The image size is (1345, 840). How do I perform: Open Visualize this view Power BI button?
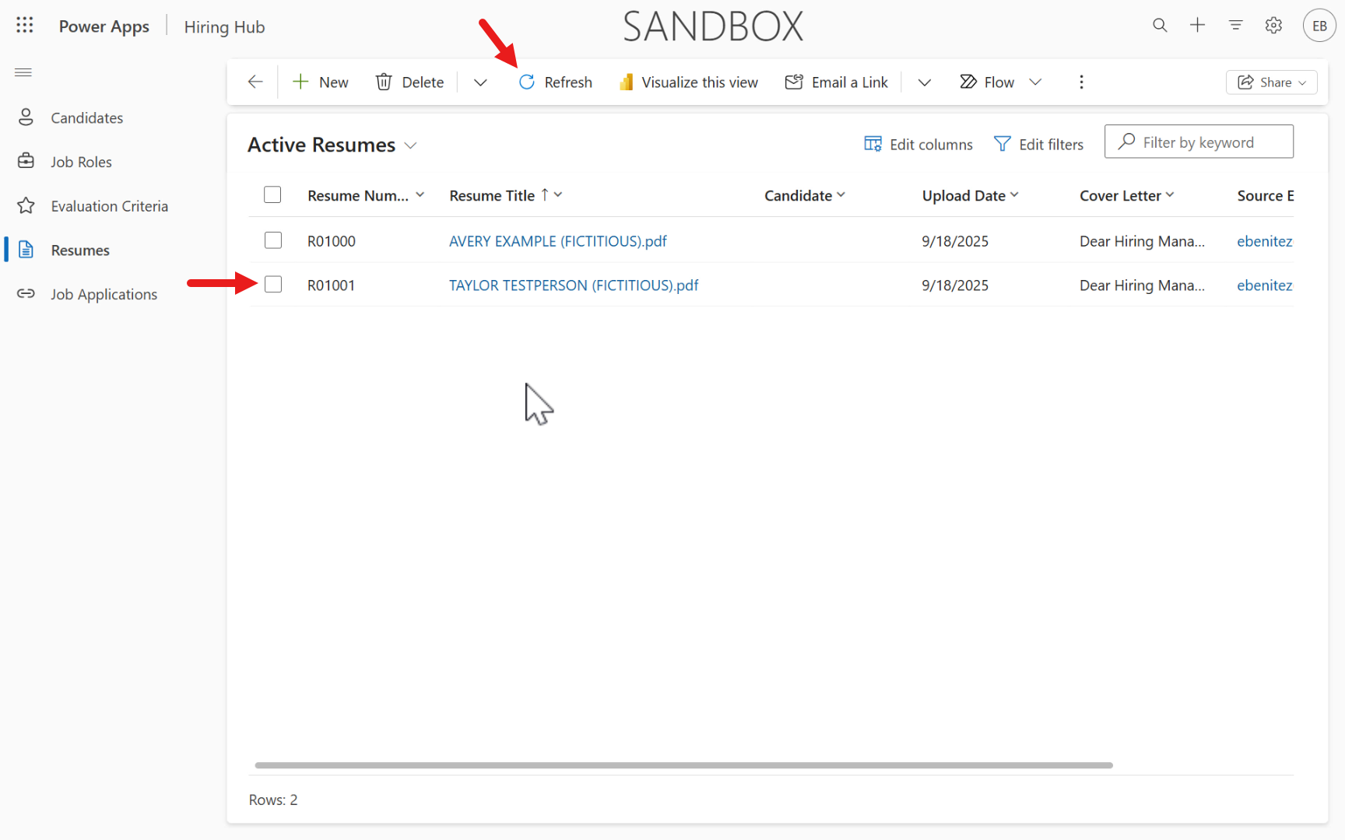tap(688, 82)
